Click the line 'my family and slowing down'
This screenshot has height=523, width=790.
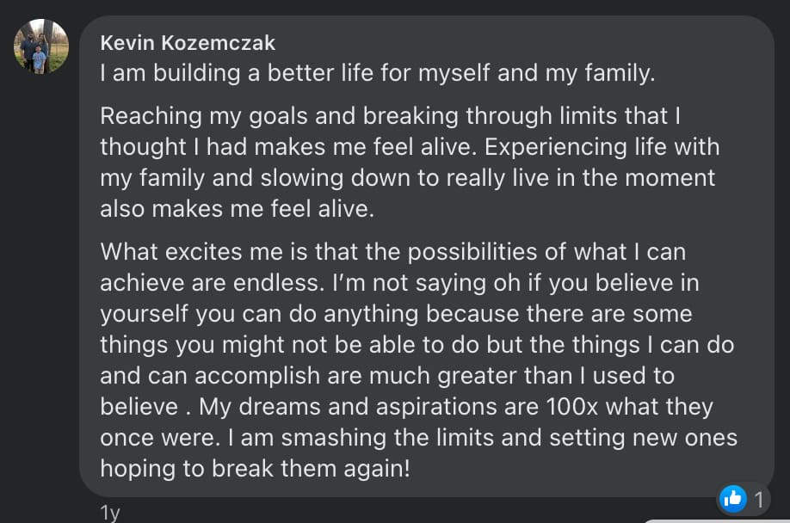point(407,178)
